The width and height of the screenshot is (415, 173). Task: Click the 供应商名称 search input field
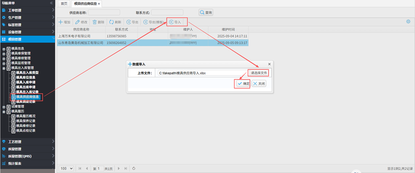click(104, 13)
